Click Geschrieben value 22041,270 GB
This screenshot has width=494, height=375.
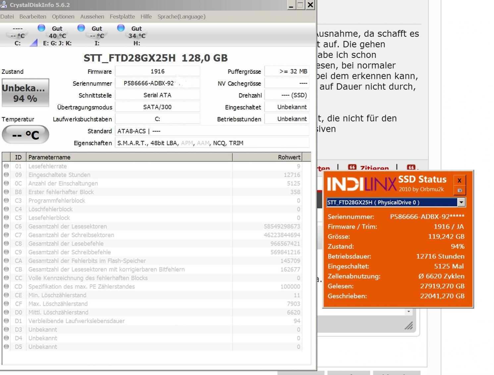click(442, 296)
